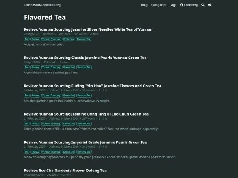Image resolution: width=238 pixels, height=178 pixels.
Task: Go to the Blog menu item
Action: tap(144, 5)
